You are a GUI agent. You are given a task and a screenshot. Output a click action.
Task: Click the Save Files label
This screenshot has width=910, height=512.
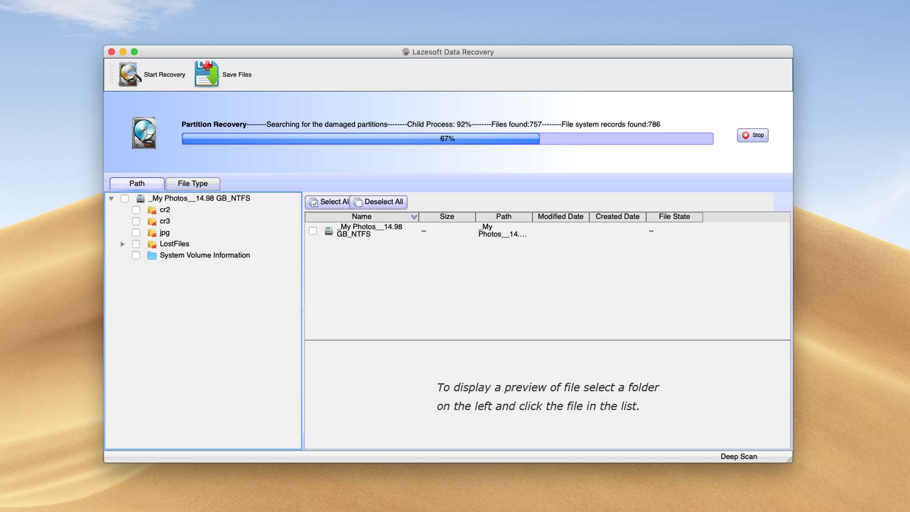tap(237, 75)
